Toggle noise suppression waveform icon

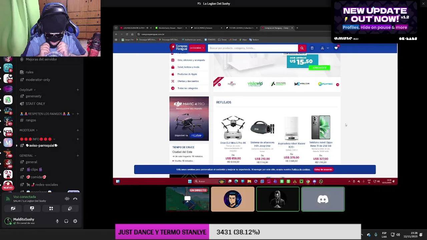pyautogui.click(x=67, y=199)
